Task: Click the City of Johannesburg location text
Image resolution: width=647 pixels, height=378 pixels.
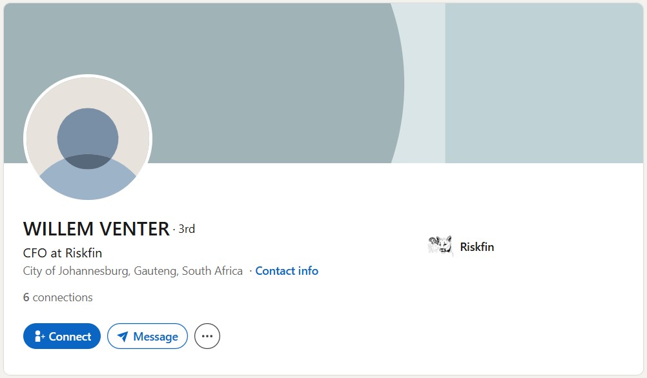Action: click(132, 271)
